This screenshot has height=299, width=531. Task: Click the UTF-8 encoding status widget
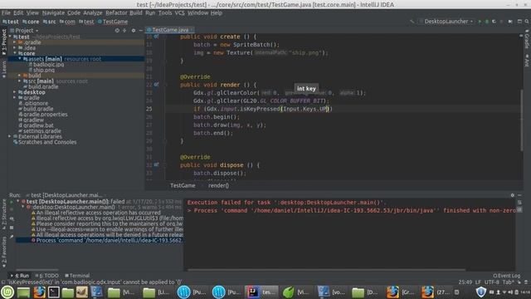click(x=491, y=282)
